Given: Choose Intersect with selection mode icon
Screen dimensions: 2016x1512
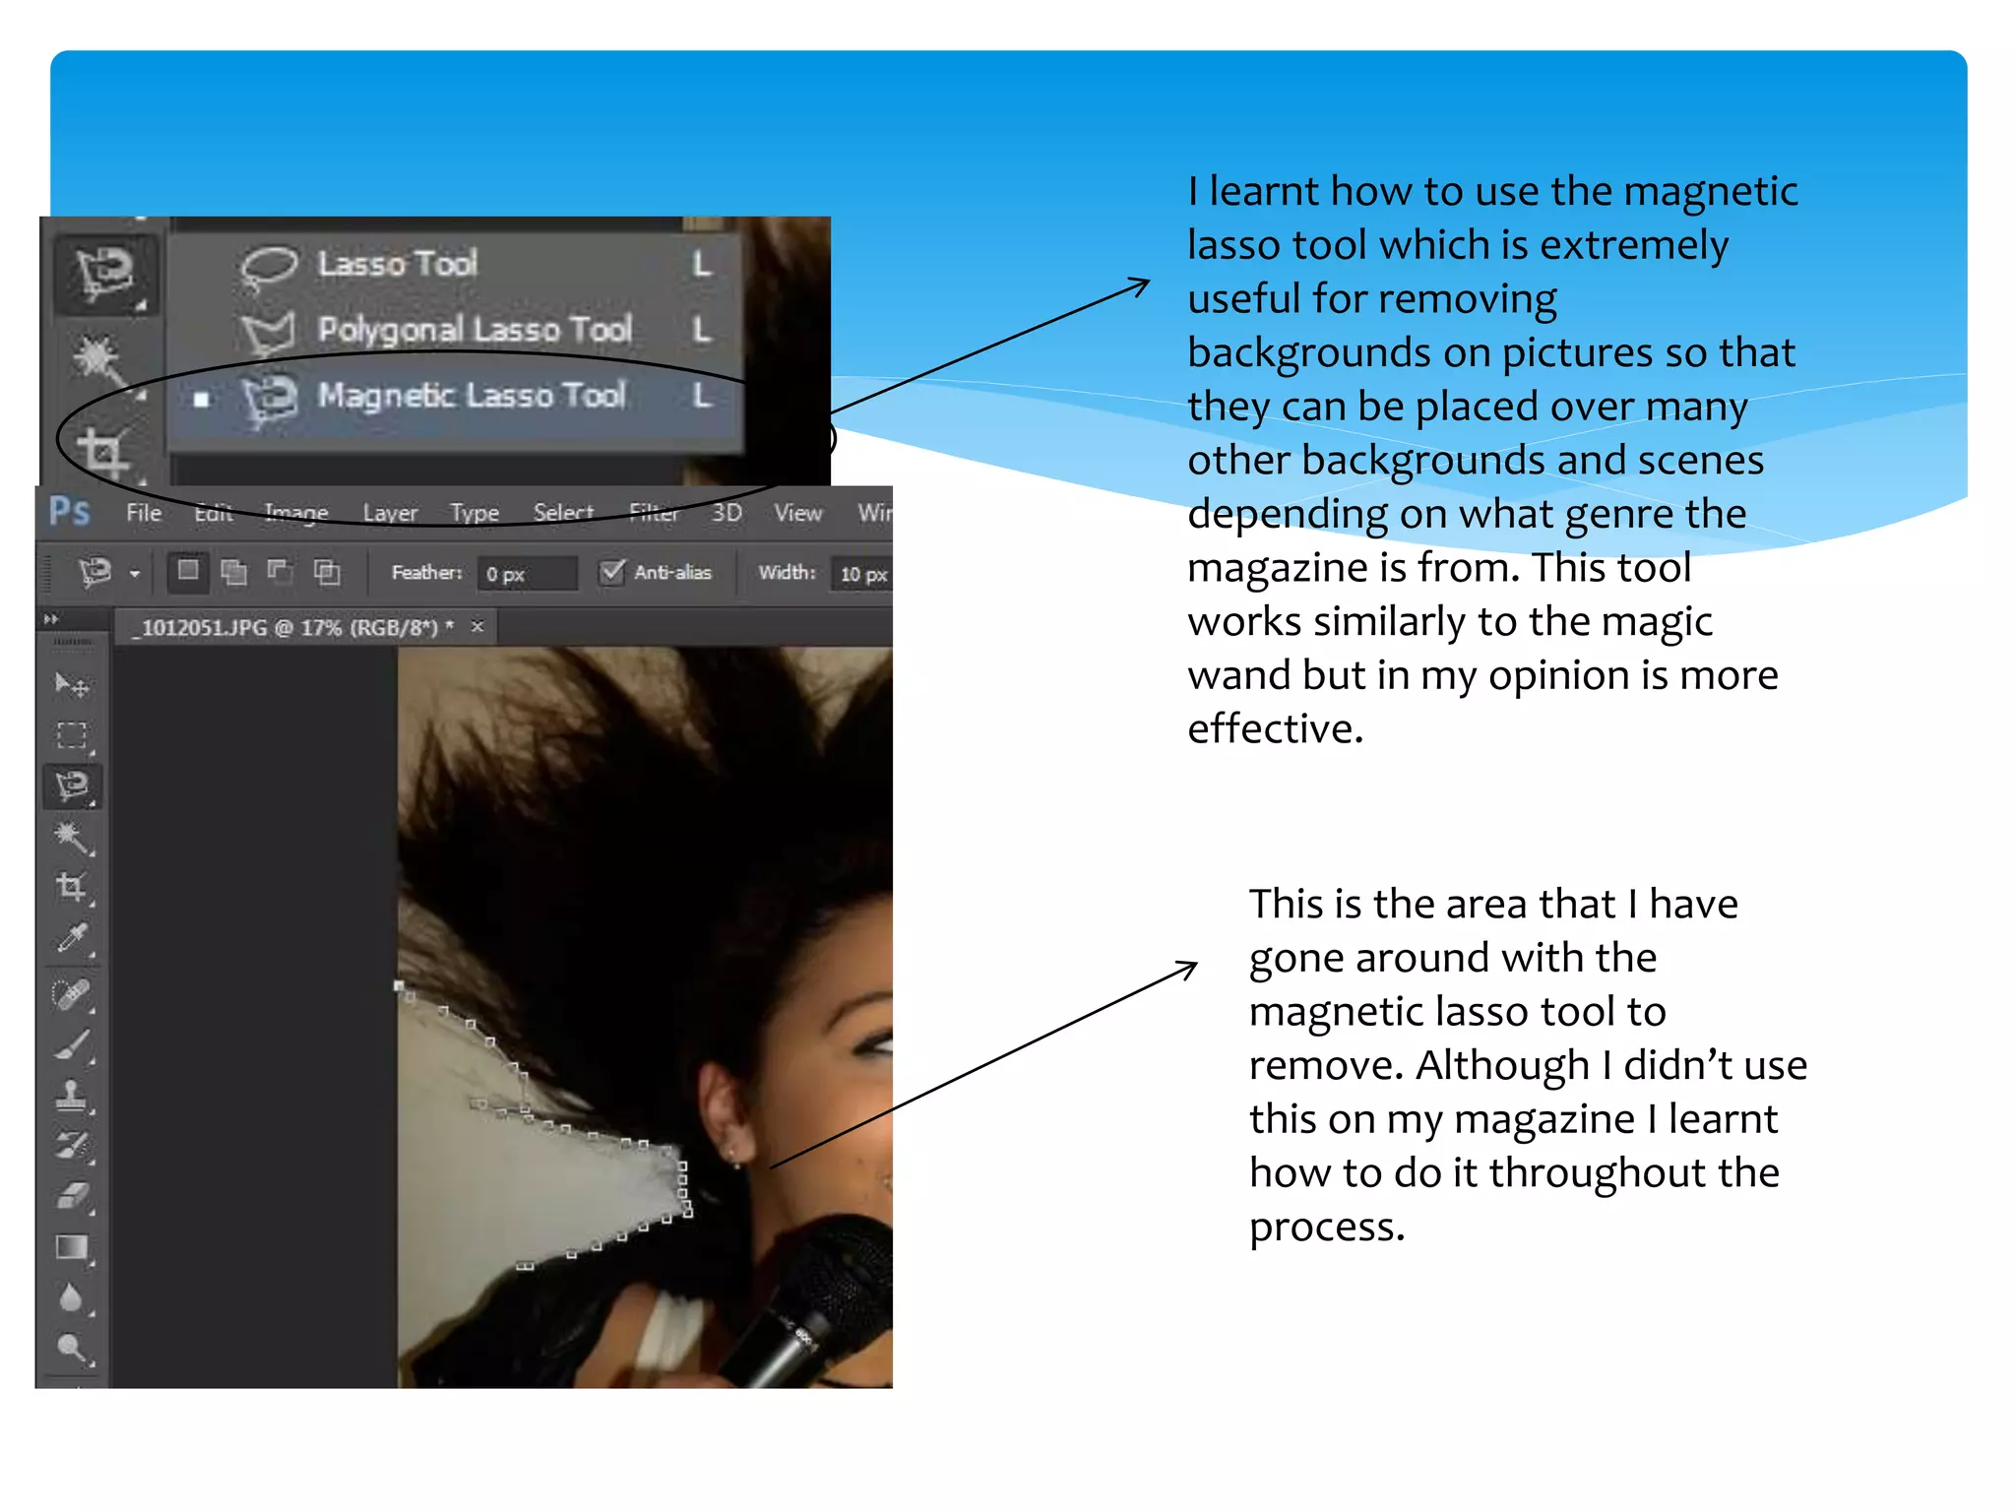Looking at the screenshot, I should click(x=326, y=572).
